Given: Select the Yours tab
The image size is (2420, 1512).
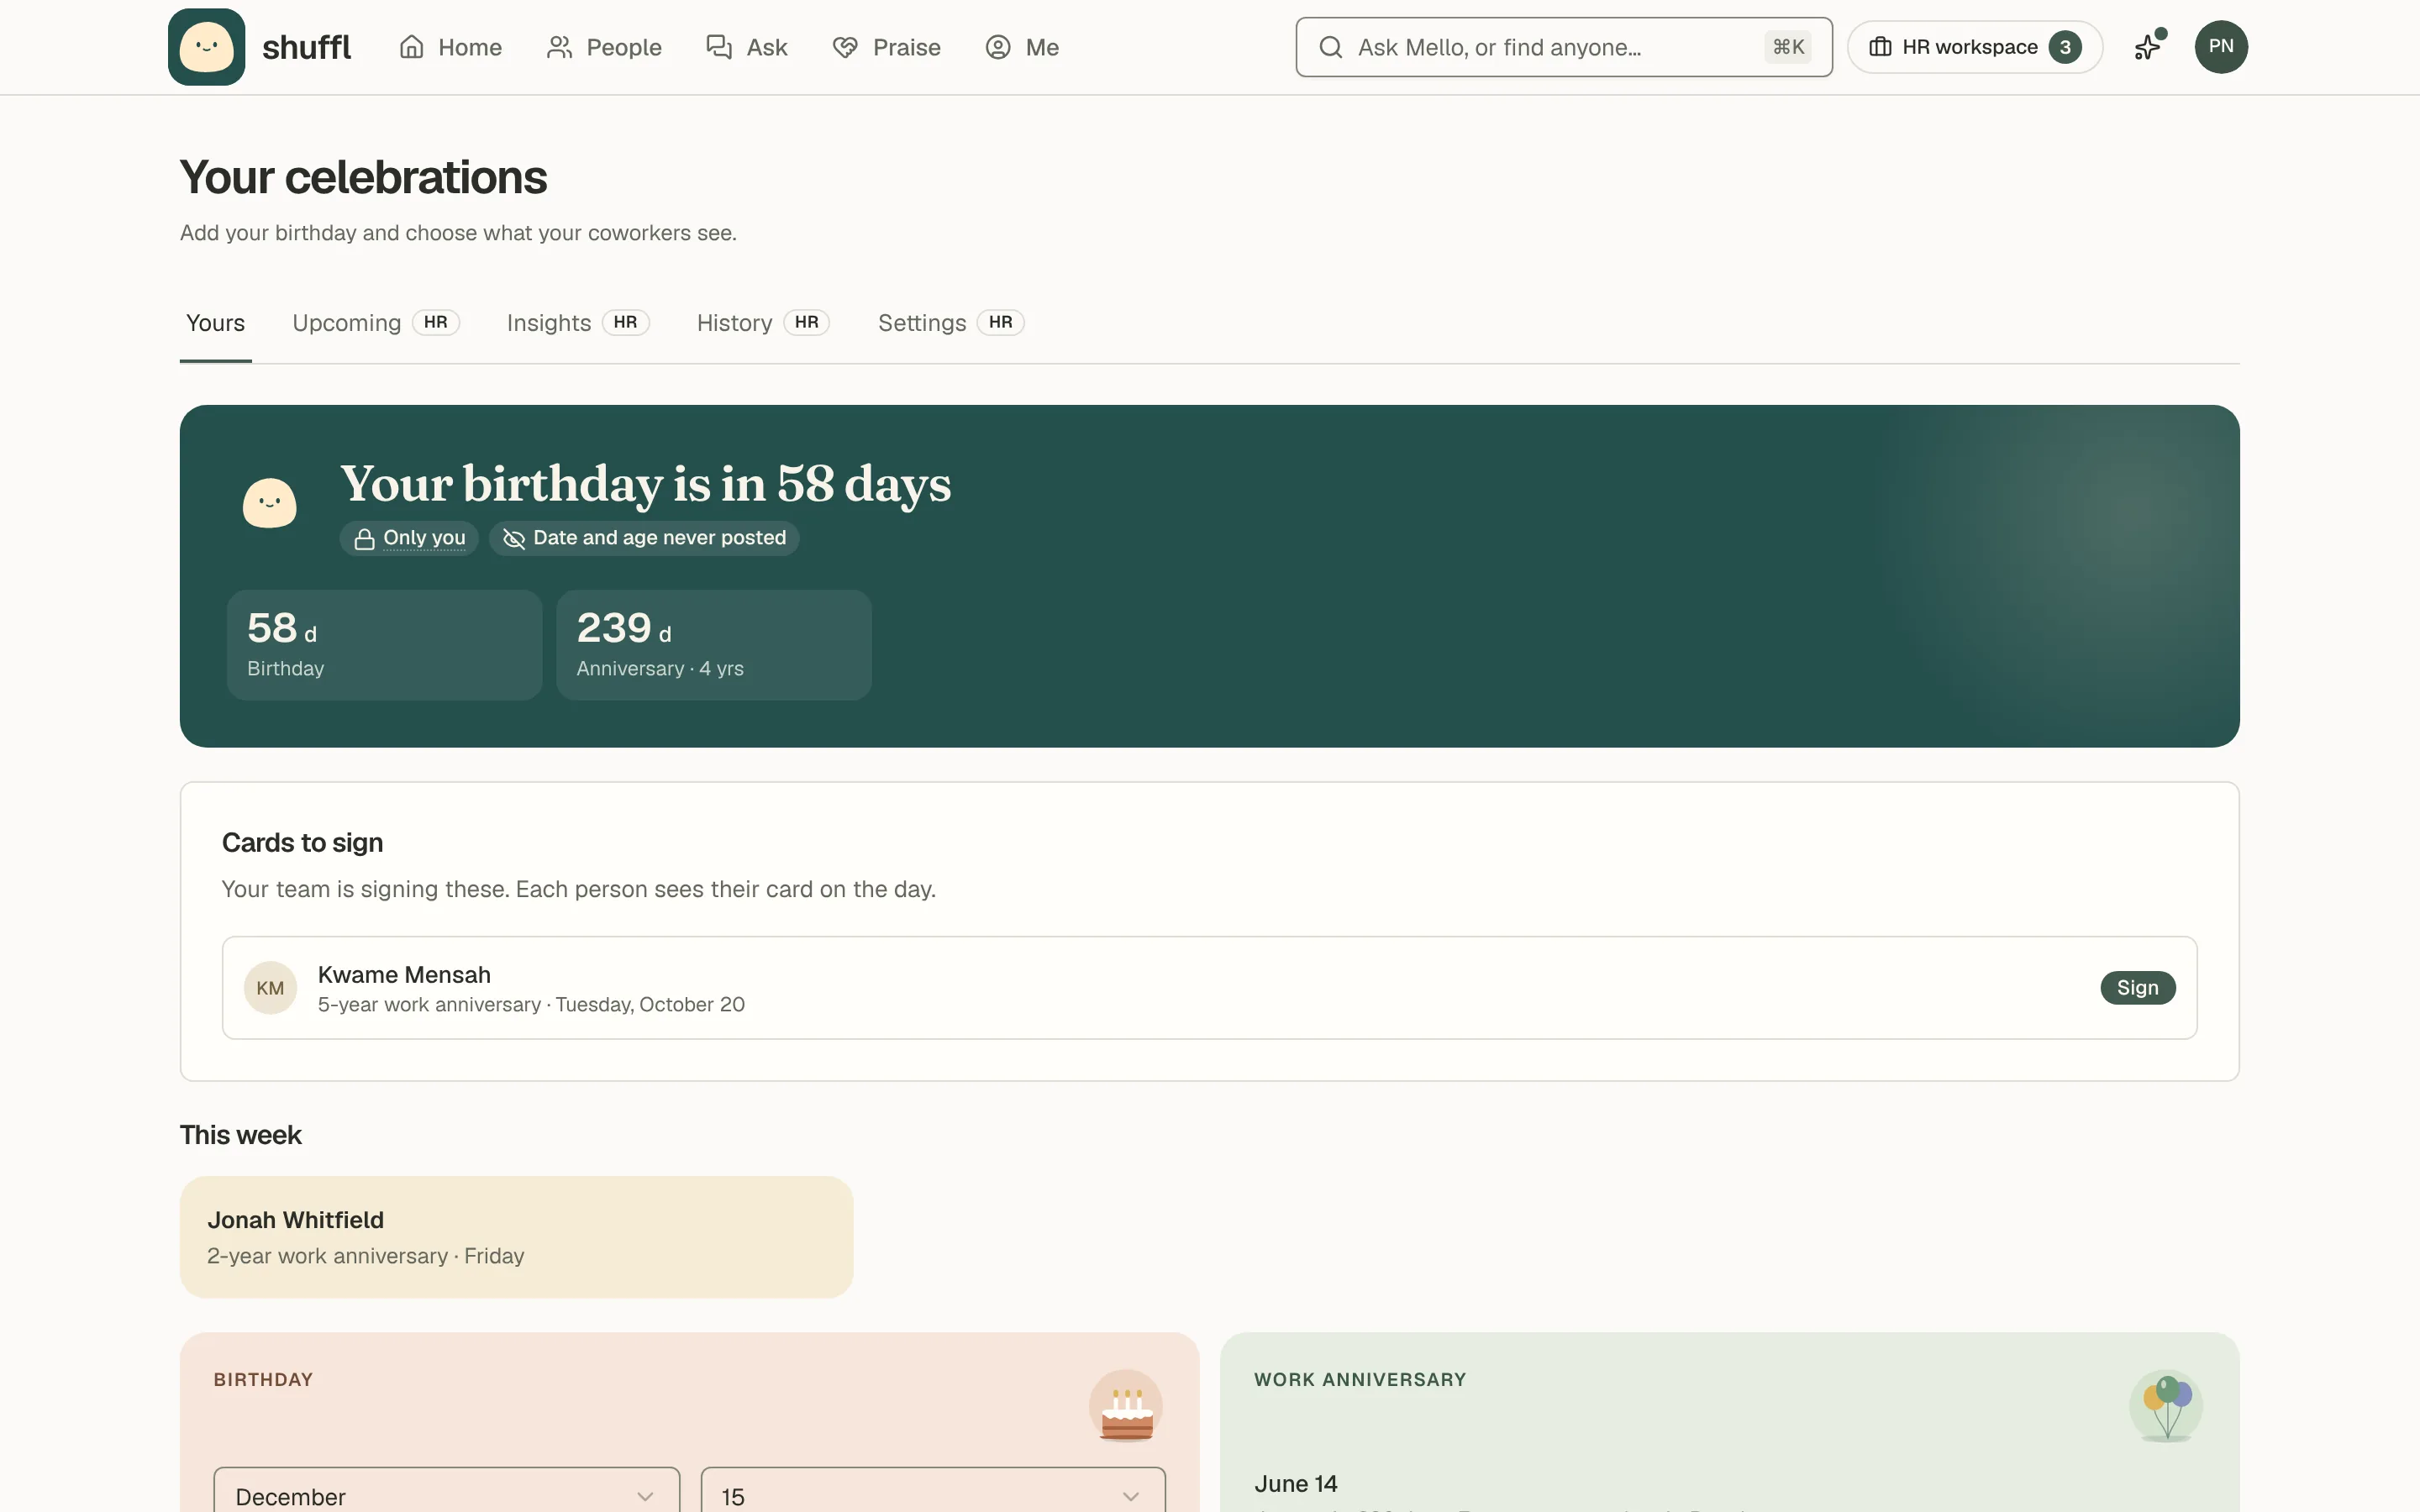Looking at the screenshot, I should tap(215, 323).
